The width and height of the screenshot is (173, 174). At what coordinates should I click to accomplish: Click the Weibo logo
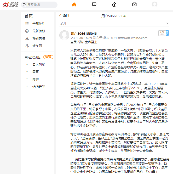click(x=11, y=4)
